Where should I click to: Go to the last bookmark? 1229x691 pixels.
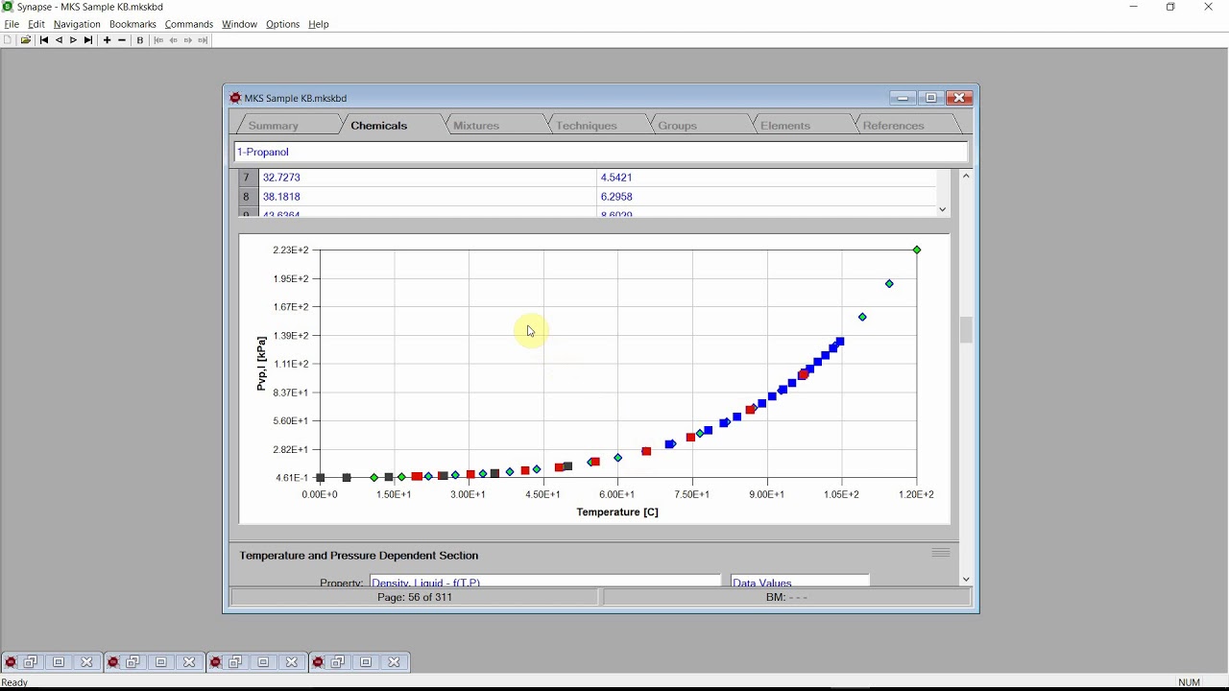(x=203, y=40)
